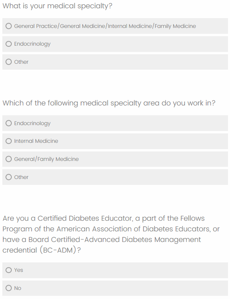The image size is (230, 299).
Task: Select Other under the specialty area work question
Action: (9, 177)
